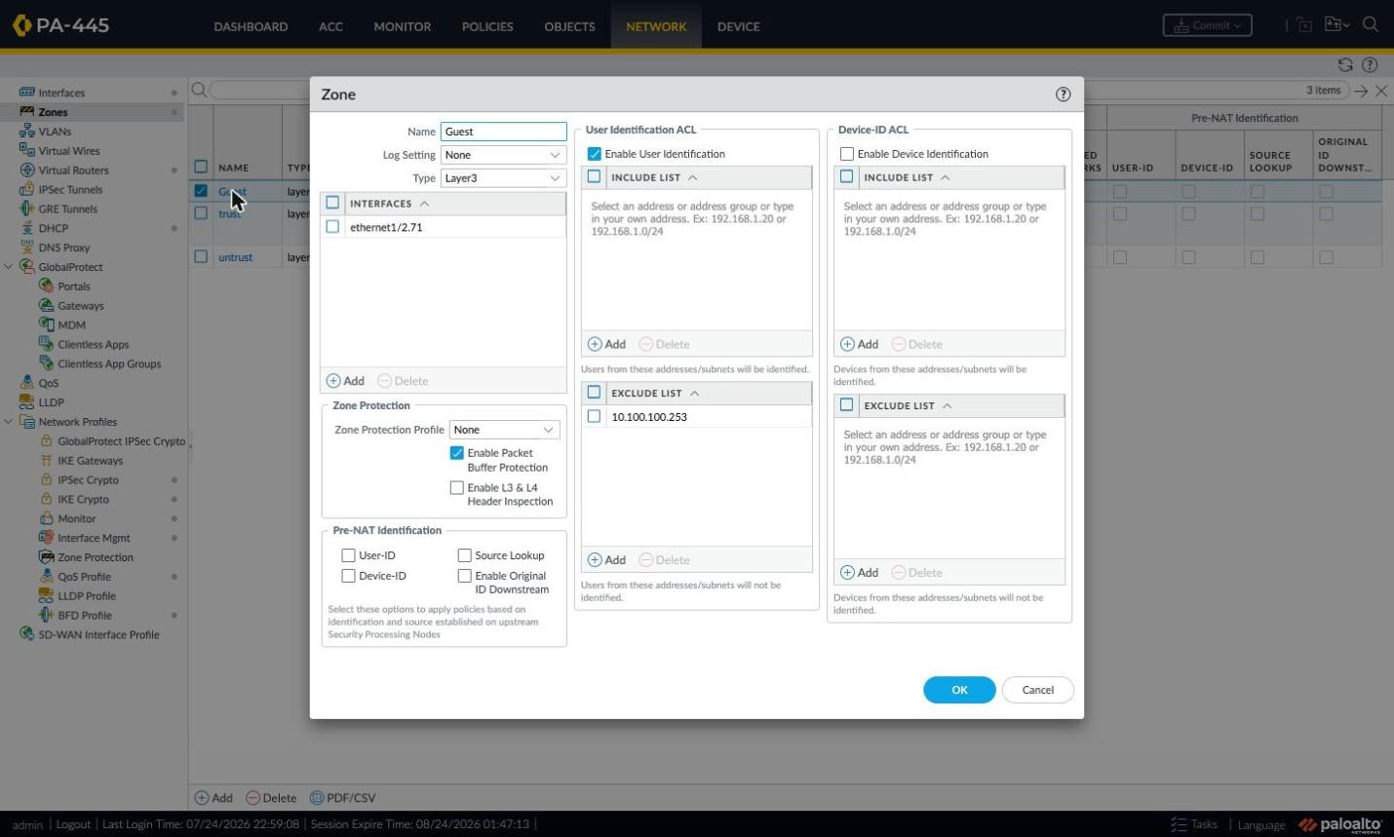Image resolution: width=1394 pixels, height=837 pixels.
Task: Check Pre-NAT User-ID option
Action: tap(348, 555)
